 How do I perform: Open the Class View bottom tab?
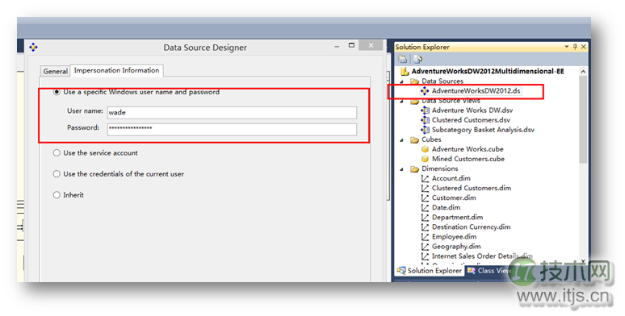click(x=489, y=271)
